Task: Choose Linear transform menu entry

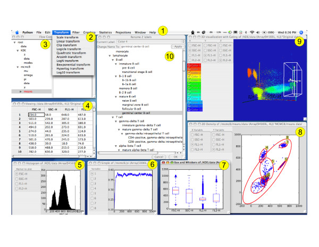Action: pos(68,42)
